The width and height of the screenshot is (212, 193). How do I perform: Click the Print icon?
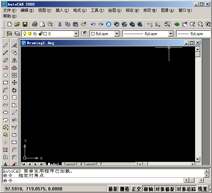click(35, 24)
